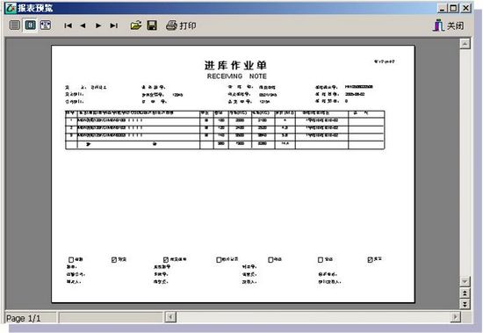
Task: Untick the second checked checkbox in footer
Action: pos(166,259)
